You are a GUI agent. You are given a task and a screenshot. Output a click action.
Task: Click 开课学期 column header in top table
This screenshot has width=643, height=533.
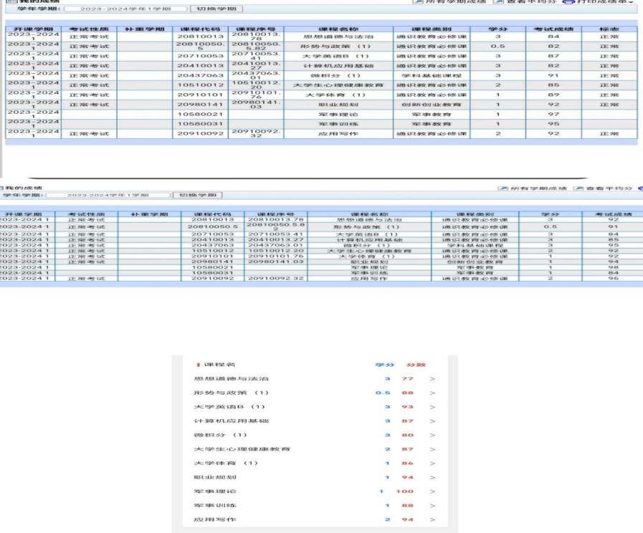click(33, 29)
